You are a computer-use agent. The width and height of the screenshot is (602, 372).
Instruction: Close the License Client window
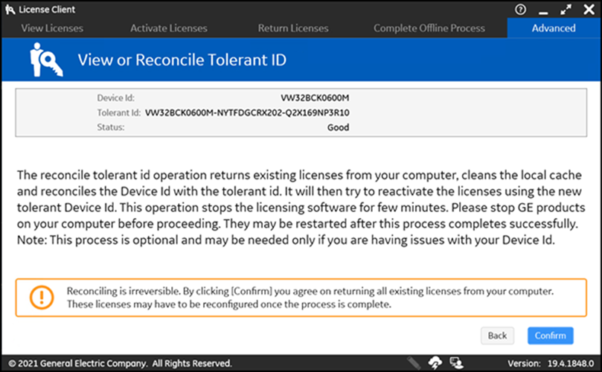pyautogui.click(x=589, y=10)
